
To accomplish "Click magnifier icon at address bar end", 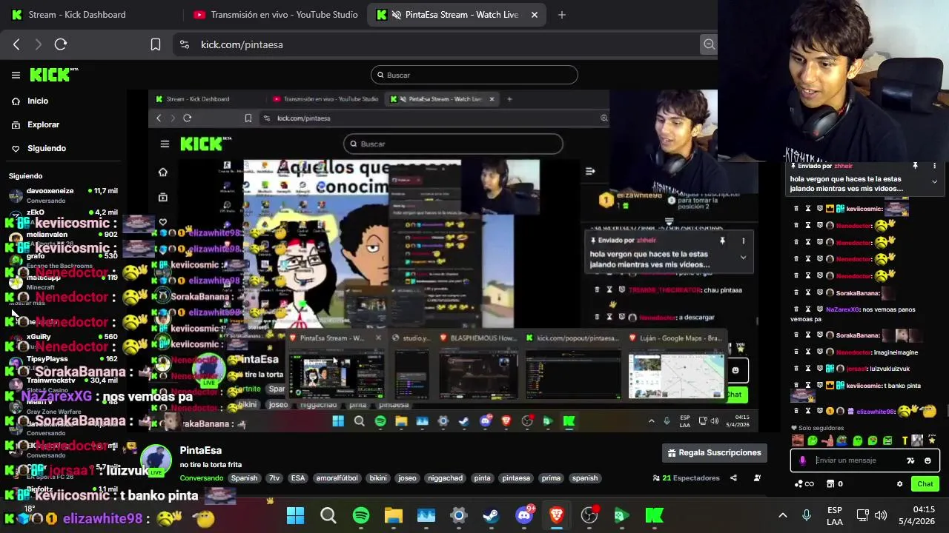I will (x=710, y=44).
